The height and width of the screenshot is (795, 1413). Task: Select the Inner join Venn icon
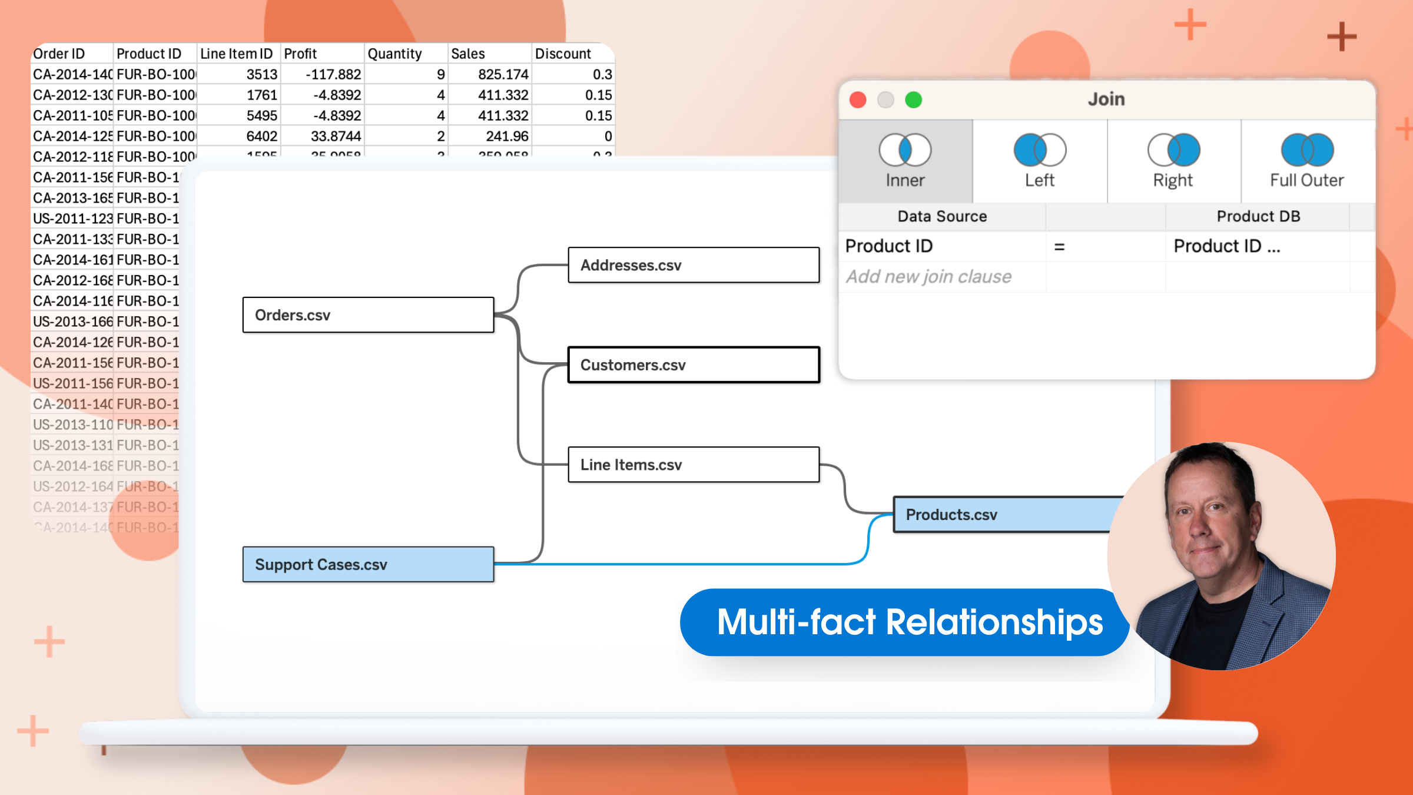point(905,150)
